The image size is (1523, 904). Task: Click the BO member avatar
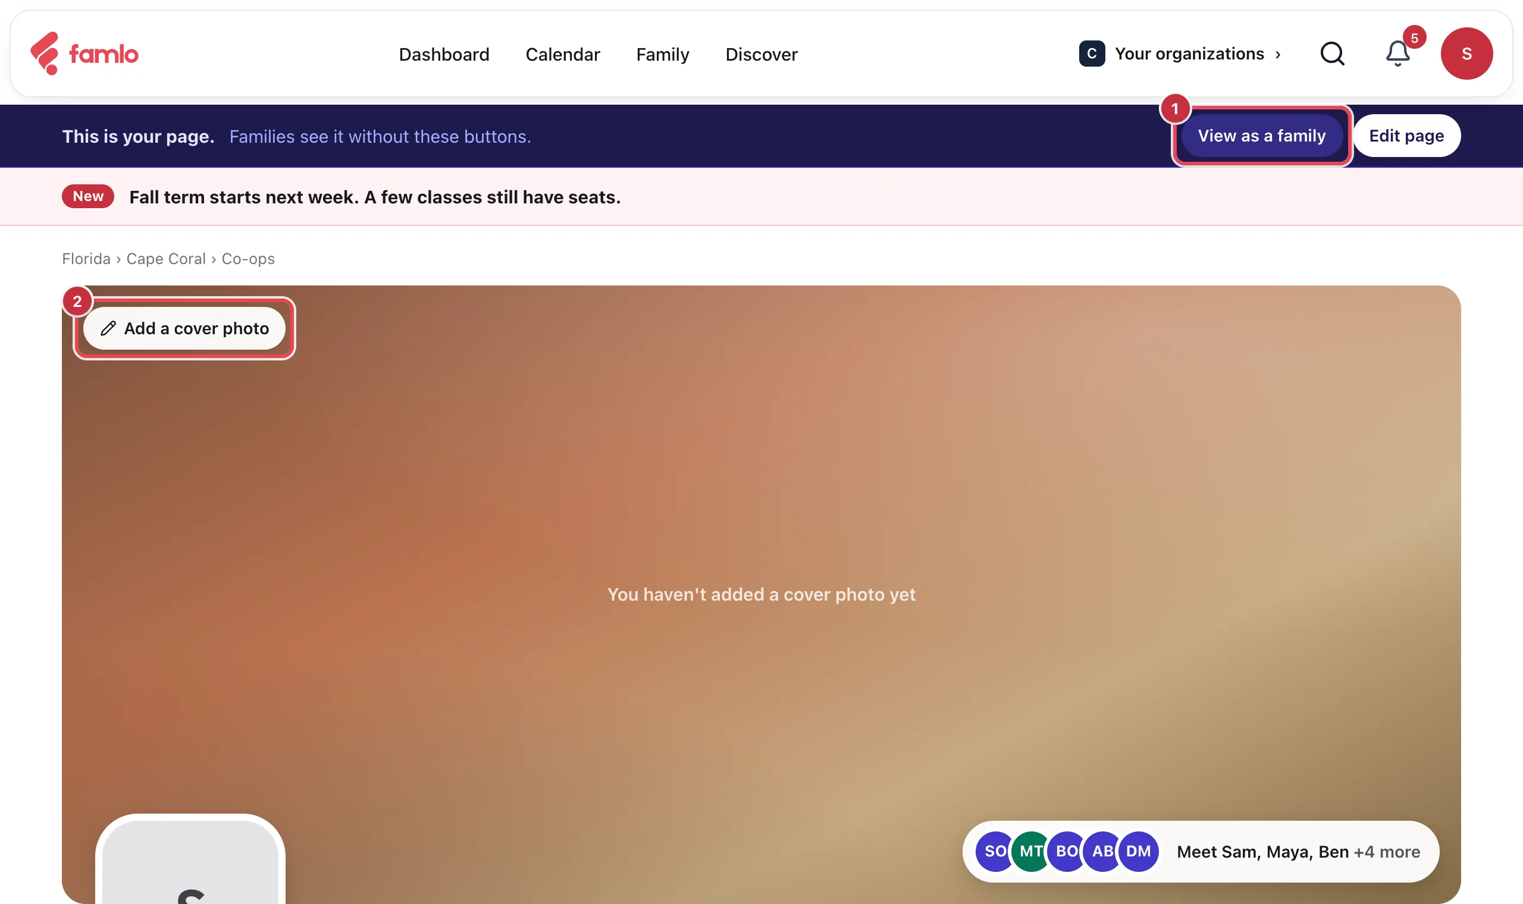pos(1067,851)
